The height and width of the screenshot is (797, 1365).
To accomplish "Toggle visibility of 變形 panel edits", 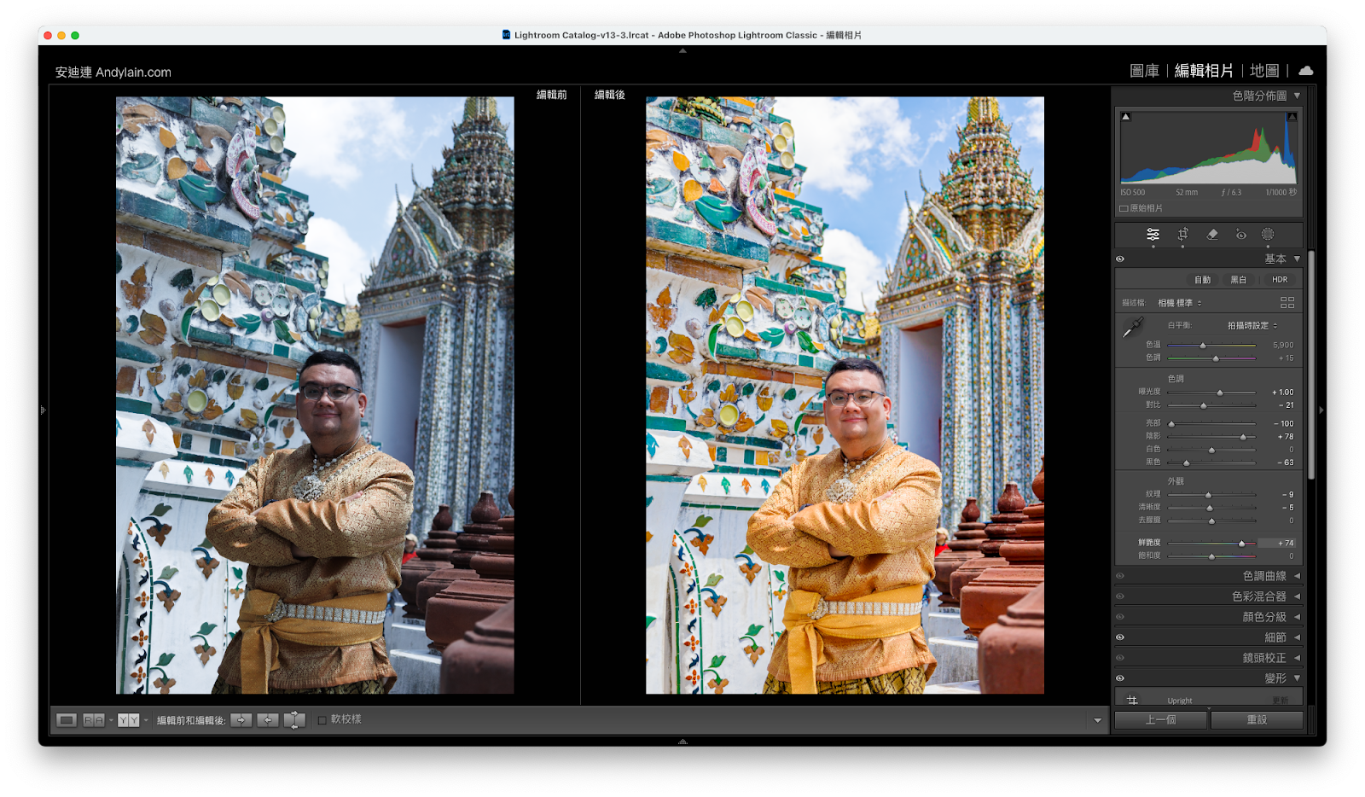I will tap(1120, 678).
